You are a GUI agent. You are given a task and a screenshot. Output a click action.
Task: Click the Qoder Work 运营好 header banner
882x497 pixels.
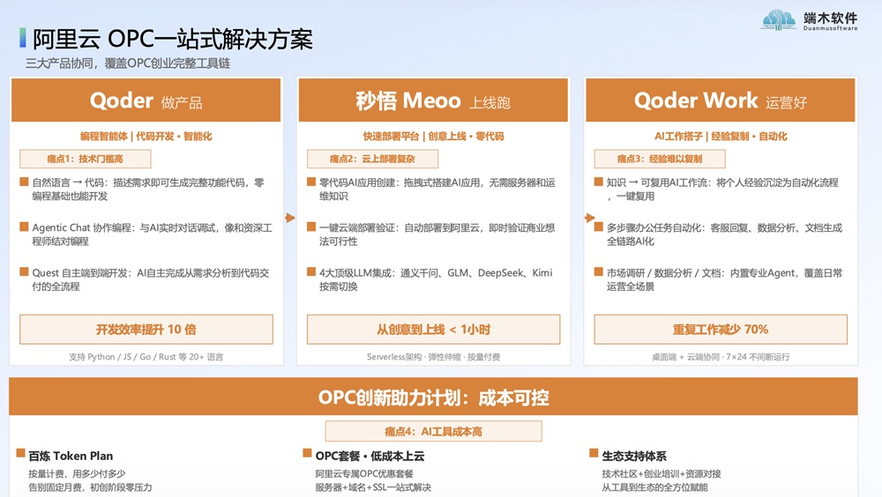pyautogui.click(x=720, y=100)
